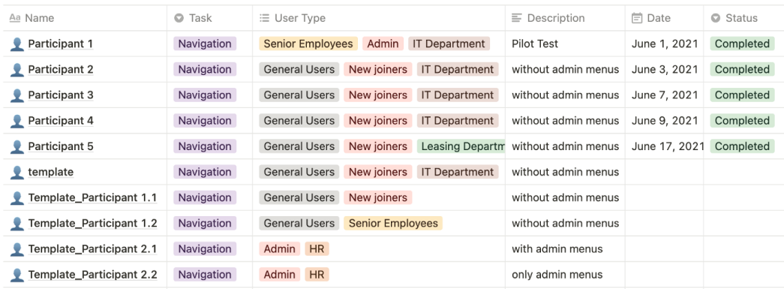784x289 pixels.
Task: Click the Completed status of Participant 2
Action: pos(742,70)
